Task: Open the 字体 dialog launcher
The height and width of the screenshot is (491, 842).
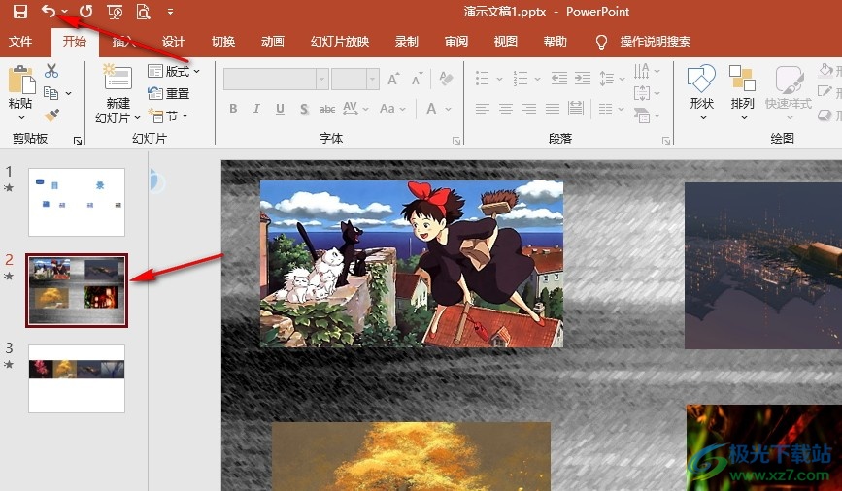Action: click(x=456, y=141)
